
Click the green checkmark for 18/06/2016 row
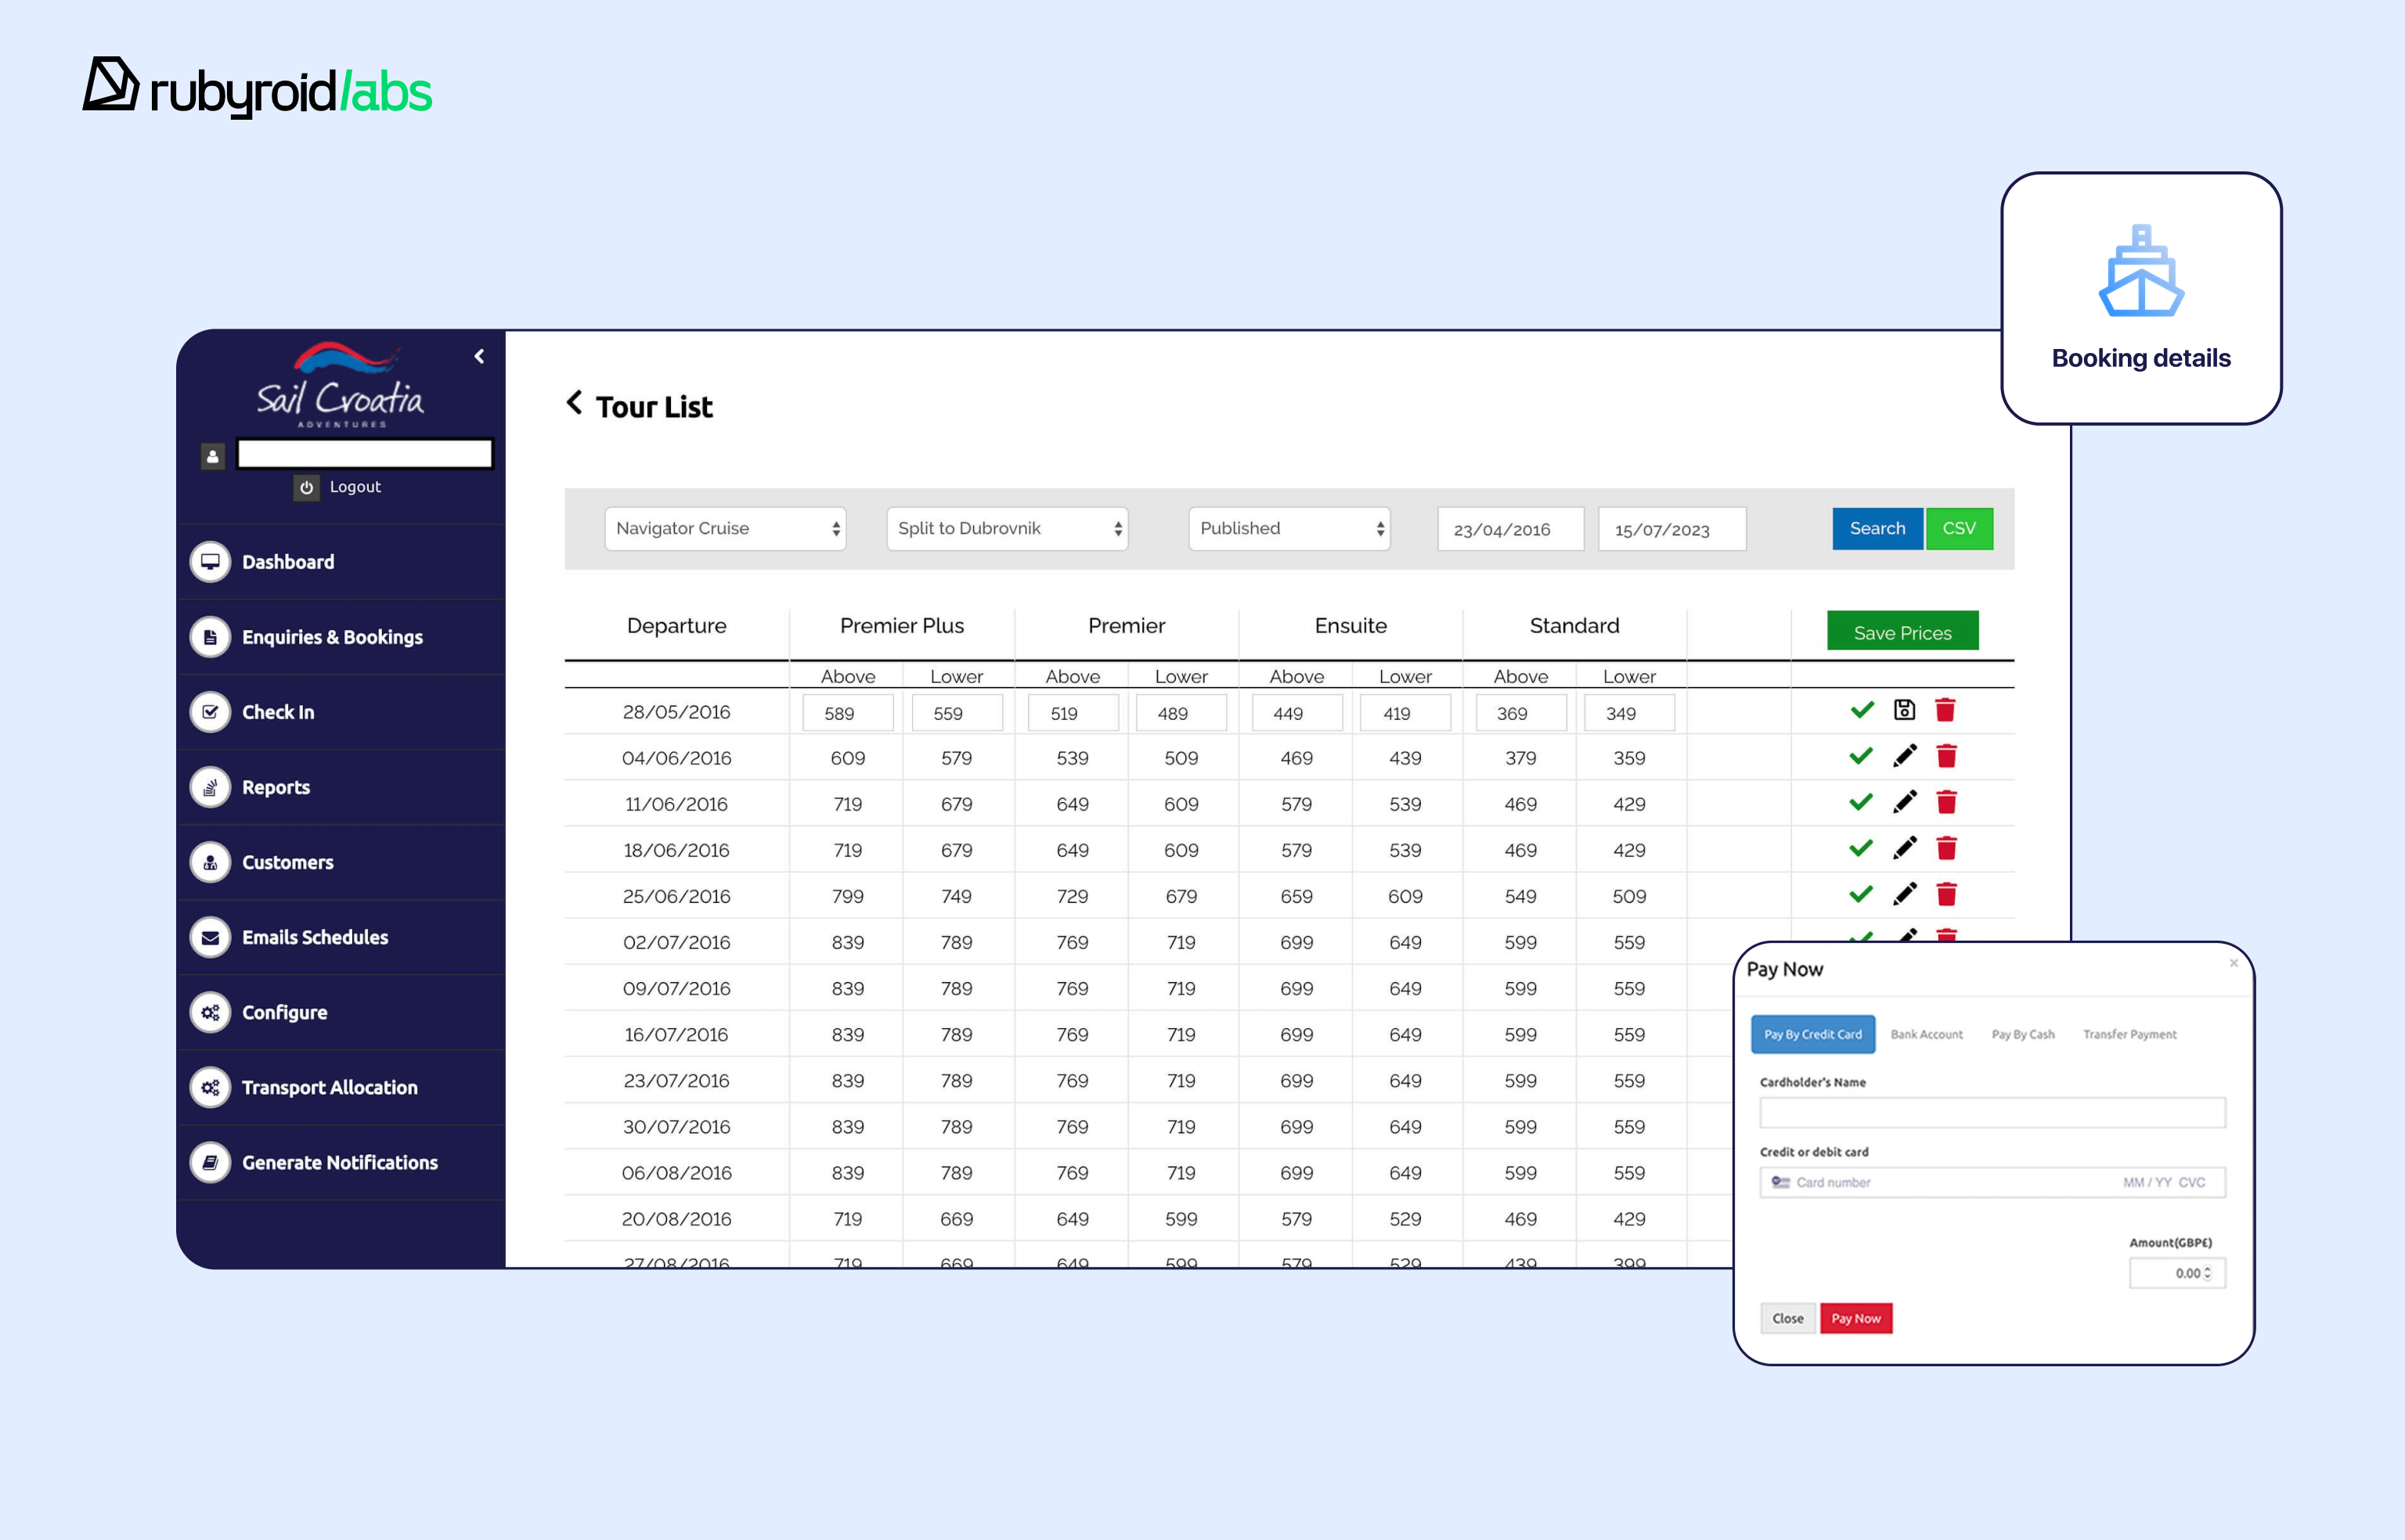coord(1861,848)
